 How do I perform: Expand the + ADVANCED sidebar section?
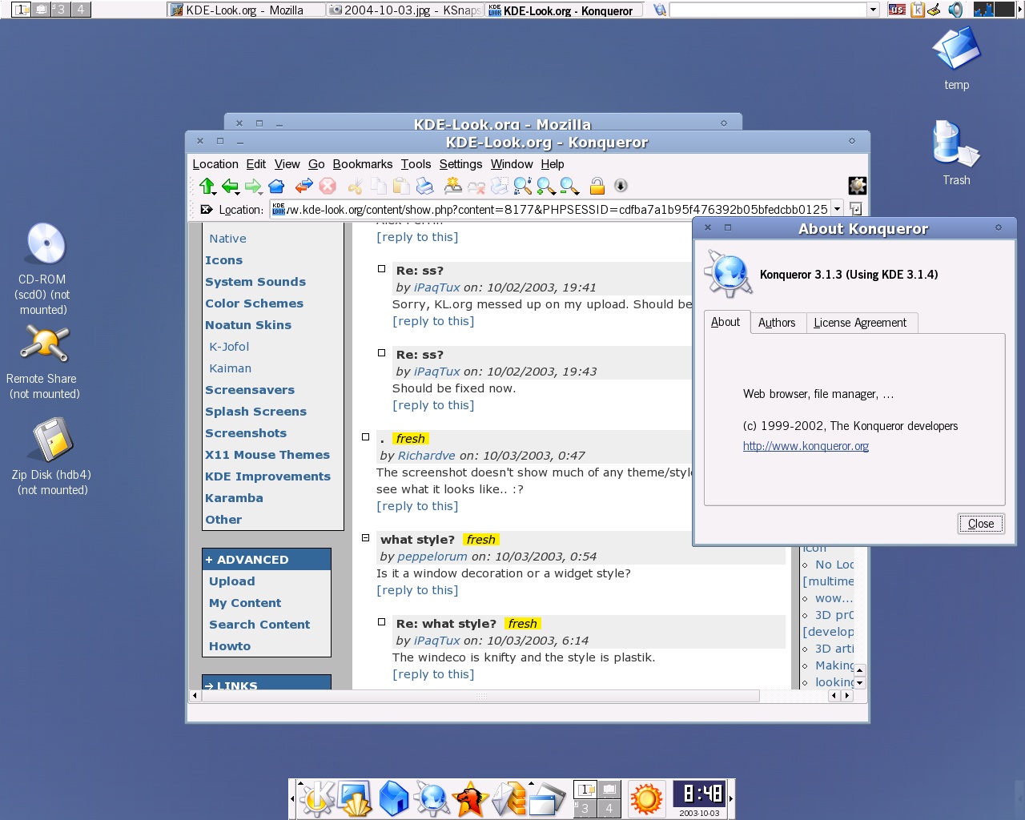point(267,560)
